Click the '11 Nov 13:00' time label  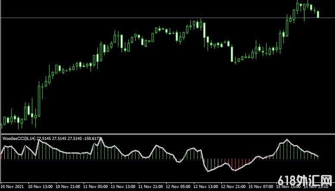[x=123, y=187]
